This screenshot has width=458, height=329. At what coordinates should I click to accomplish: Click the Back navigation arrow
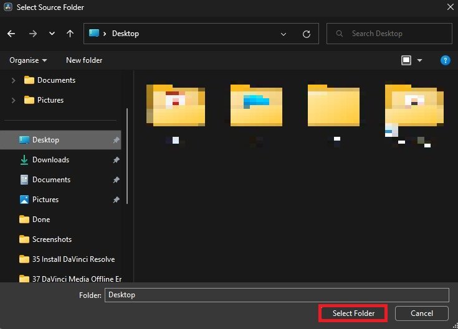pos(11,34)
